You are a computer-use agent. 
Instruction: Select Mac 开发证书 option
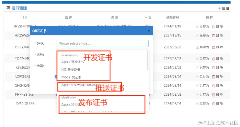tap(71, 77)
